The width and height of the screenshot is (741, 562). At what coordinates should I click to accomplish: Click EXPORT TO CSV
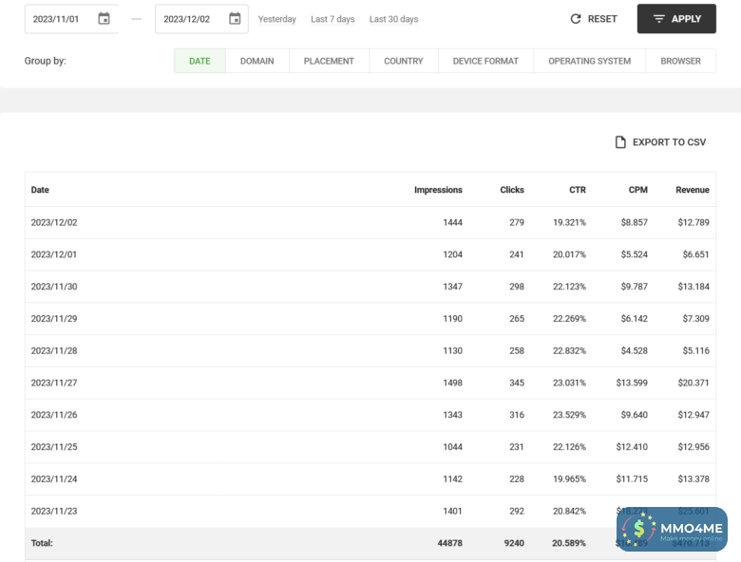(x=660, y=142)
